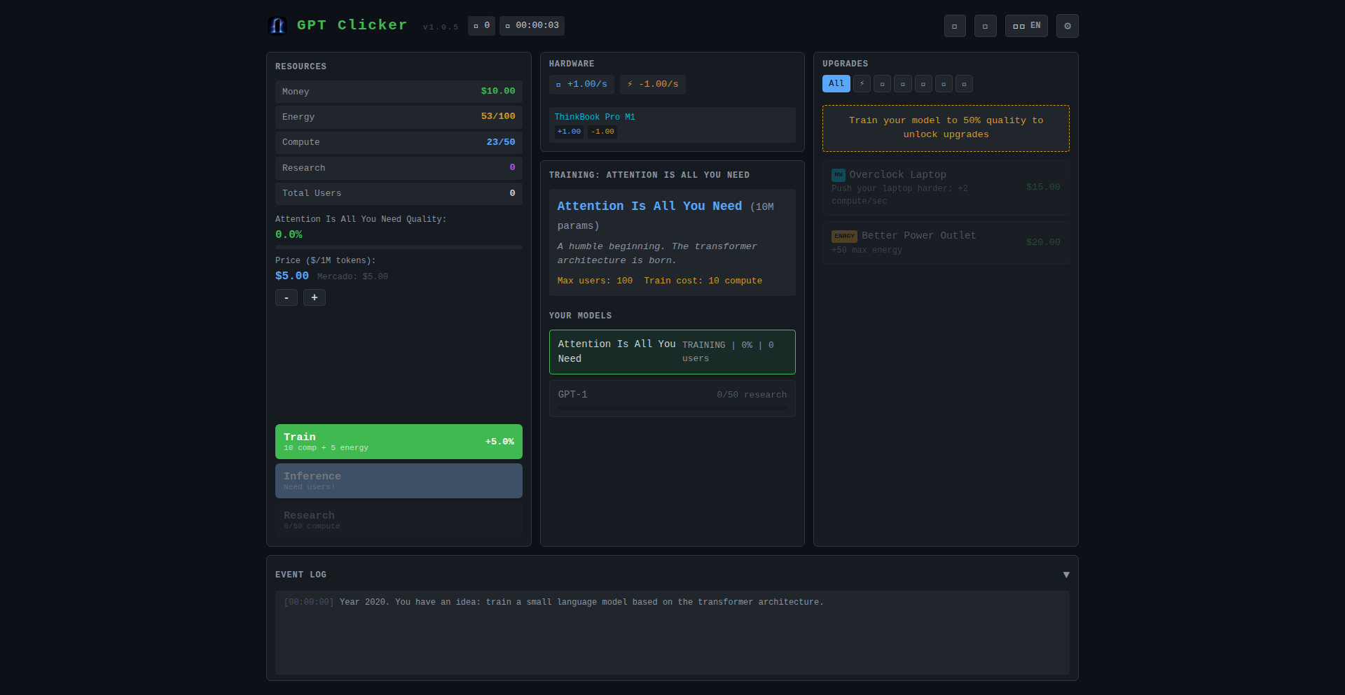Click the $15.00 upgrade price

click(1043, 187)
